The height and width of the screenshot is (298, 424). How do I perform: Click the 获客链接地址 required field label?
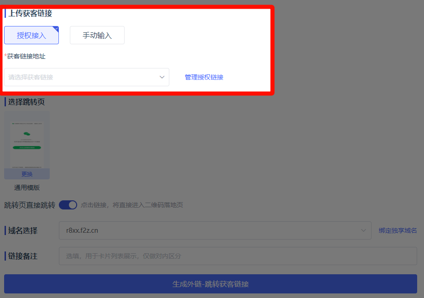pyautogui.click(x=26, y=57)
